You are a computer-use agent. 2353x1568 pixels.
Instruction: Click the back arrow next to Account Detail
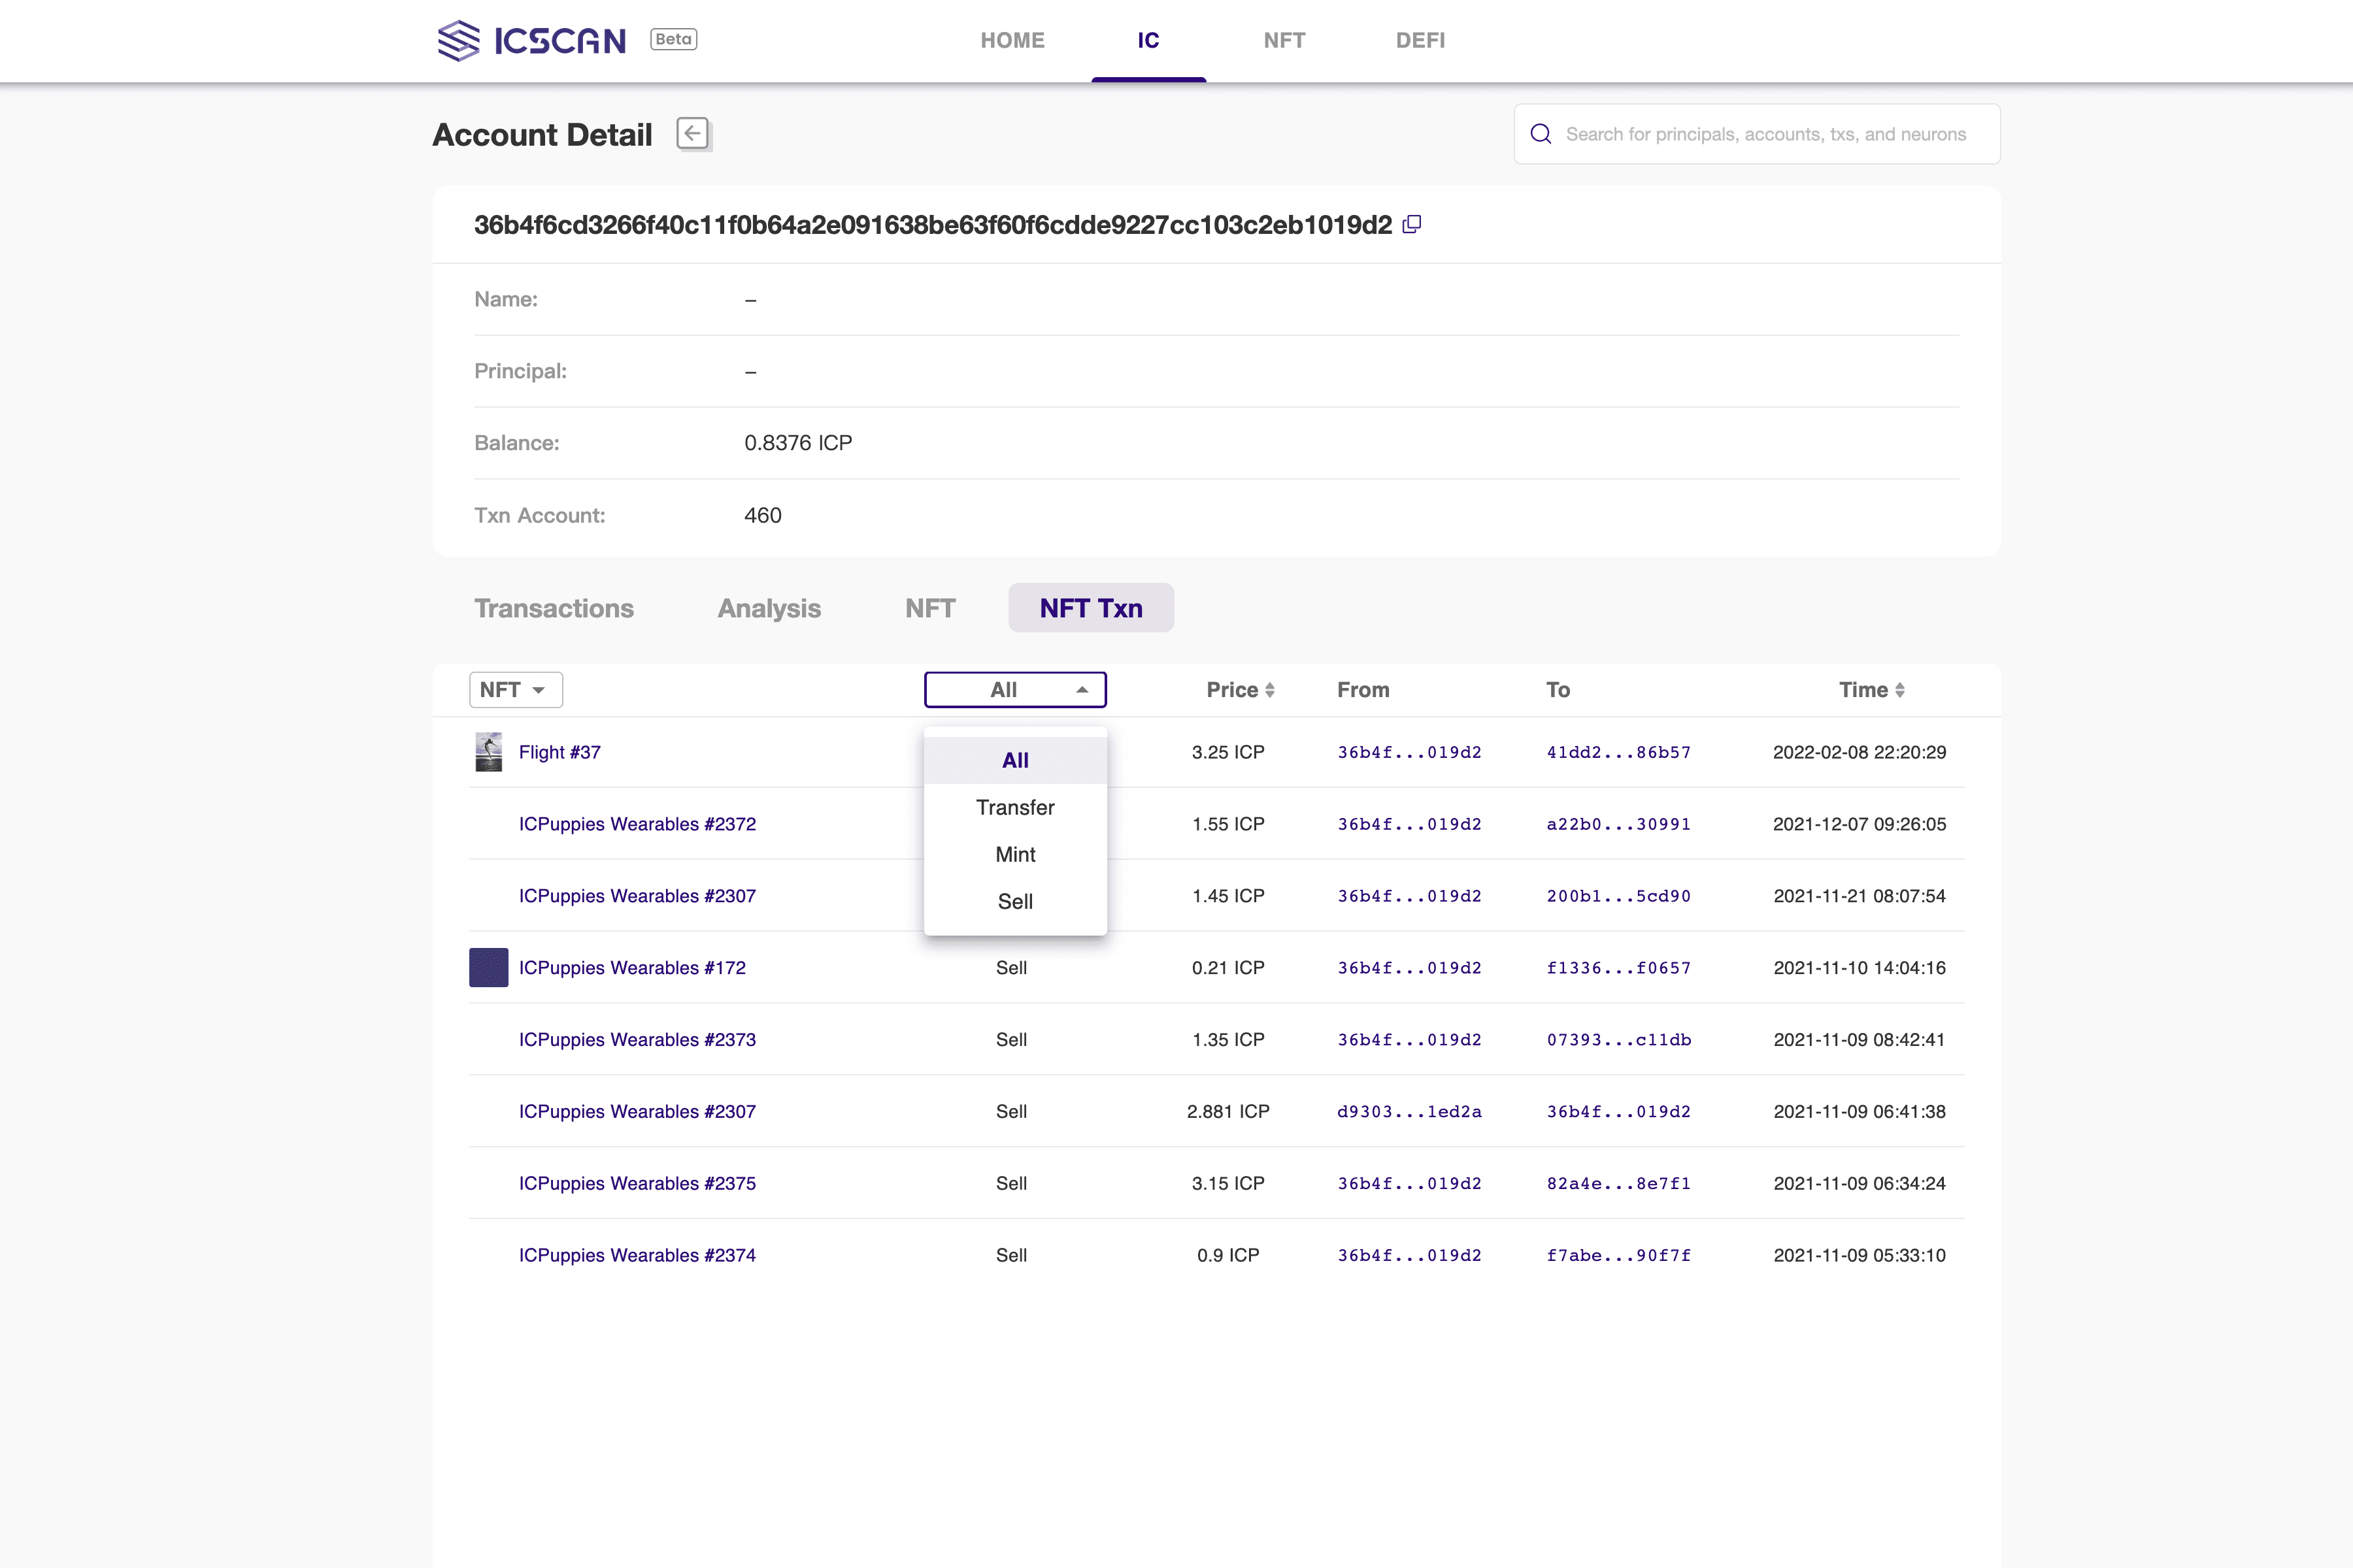[x=692, y=134]
